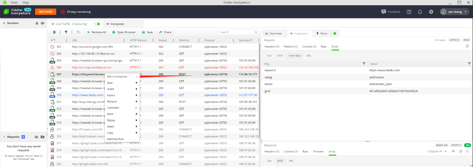
Task: Toggle Live Traffic capturing switch
Action: pos(97,24)
